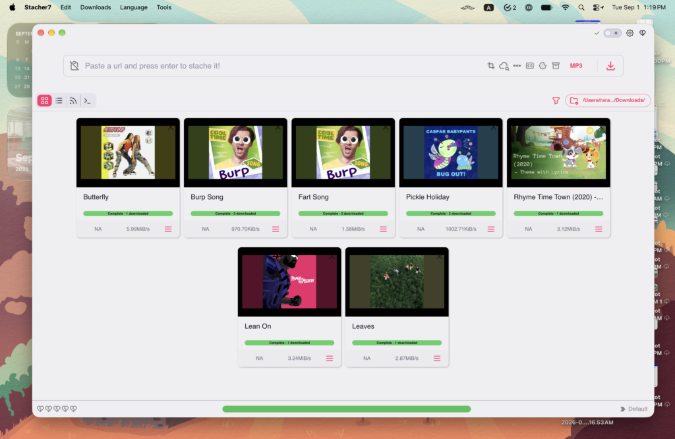
Task: Open the Lean On card hamburger menu
Action: [330, 358]
